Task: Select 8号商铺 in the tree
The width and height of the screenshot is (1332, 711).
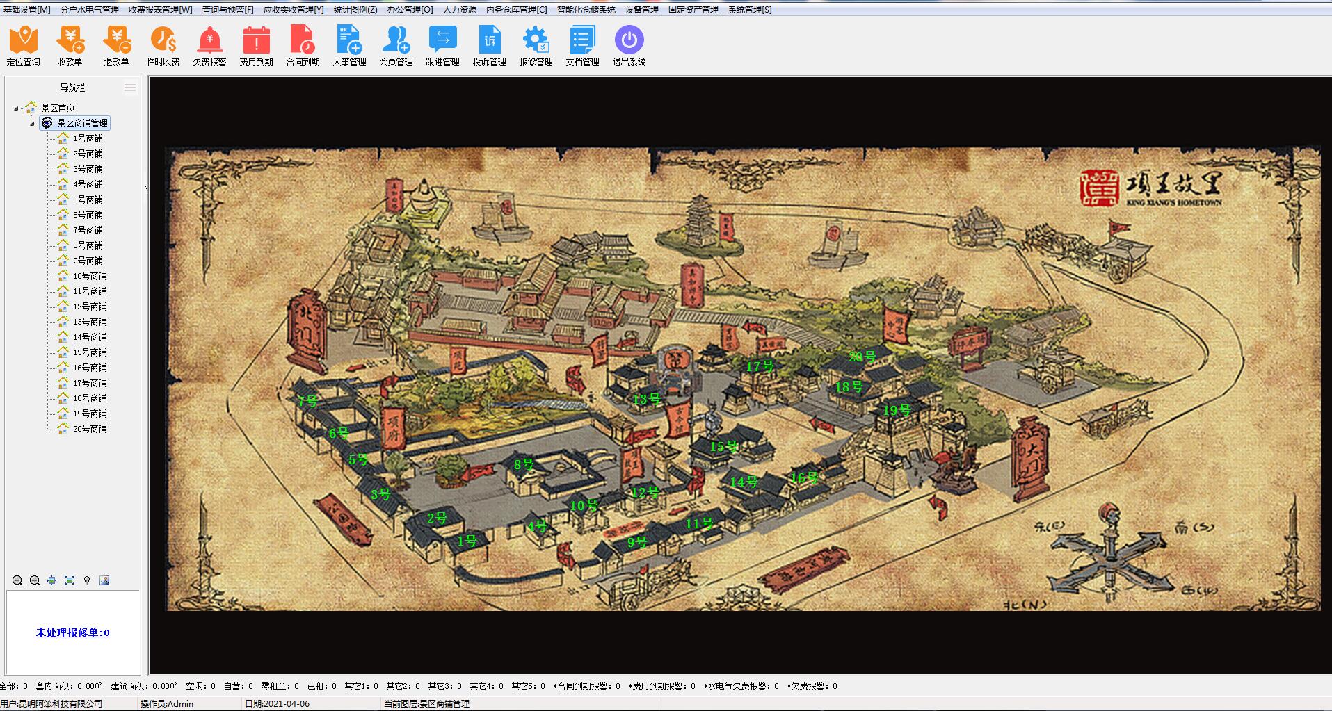Action: (x=88, y=245)
